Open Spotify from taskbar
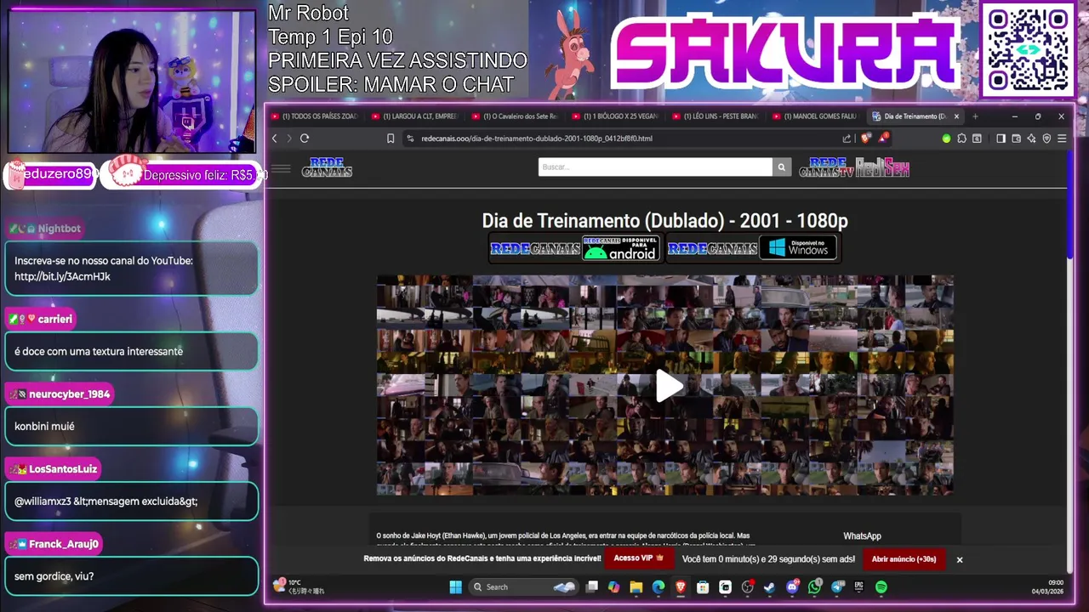The height and width of the screenshot is (612, 1089). pos(881,586)
